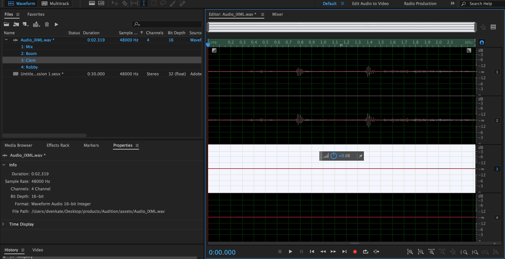Pin the +0 dB volume HUD

[x=360, y=156]
